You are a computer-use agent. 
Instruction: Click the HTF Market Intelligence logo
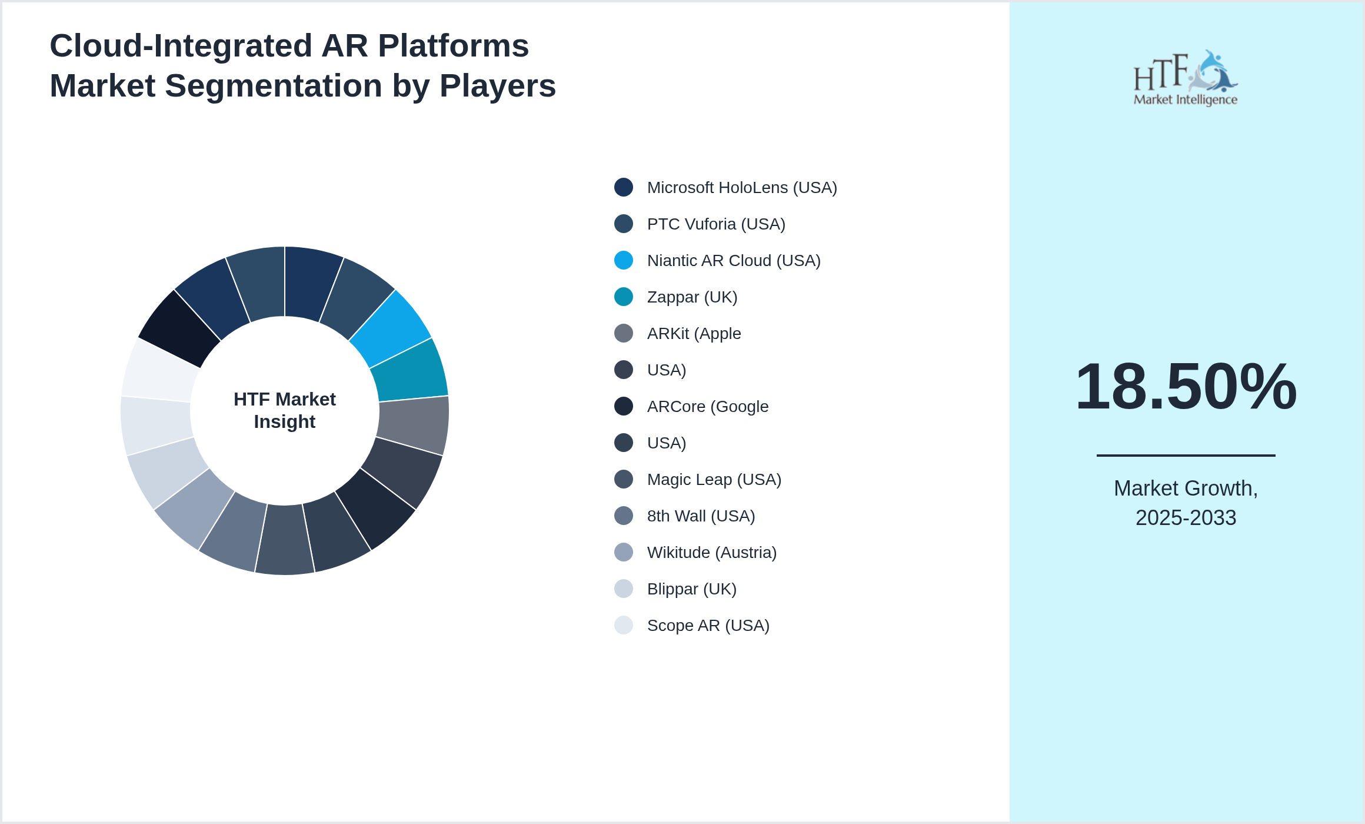pyautogui.click(x=1185, y=77)
